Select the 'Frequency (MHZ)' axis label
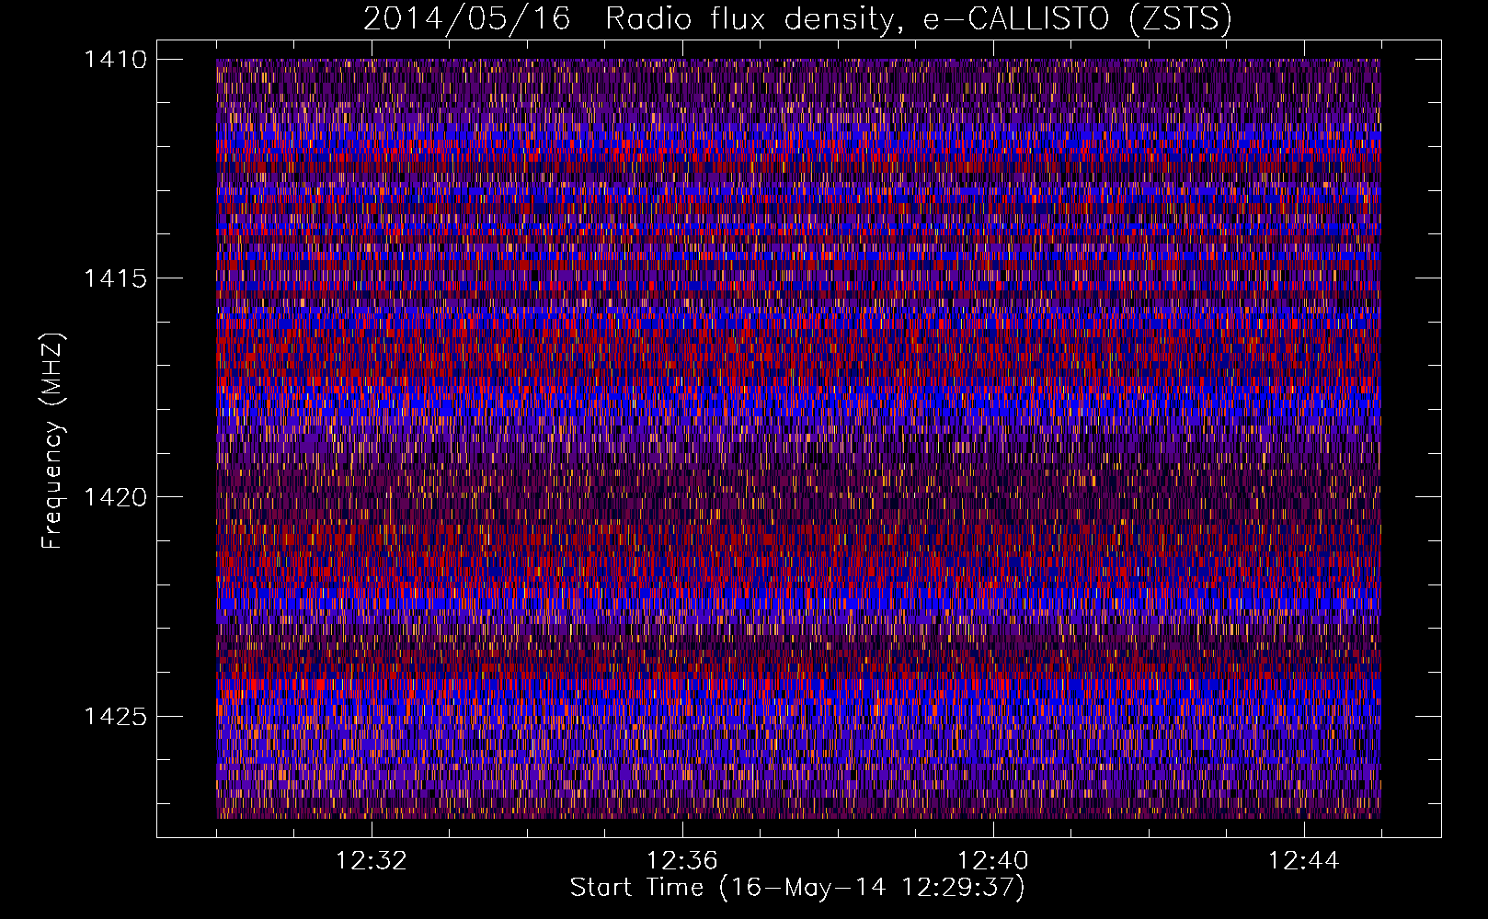The height and width of the screenshot is (919, 1488). click(52, 441)
